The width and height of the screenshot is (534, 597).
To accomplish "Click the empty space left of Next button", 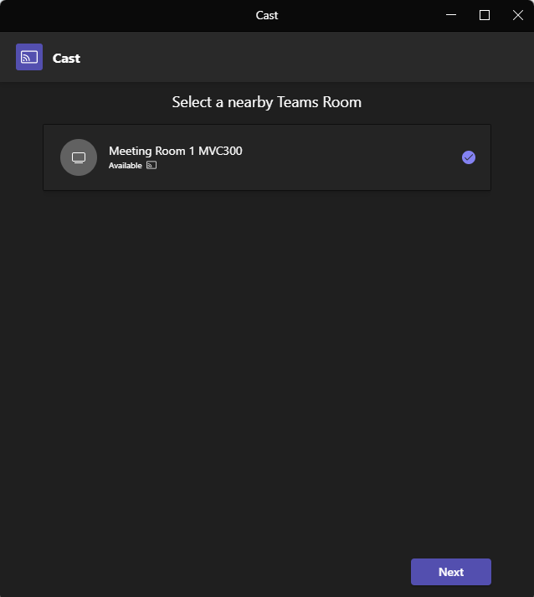I will 251,572.
